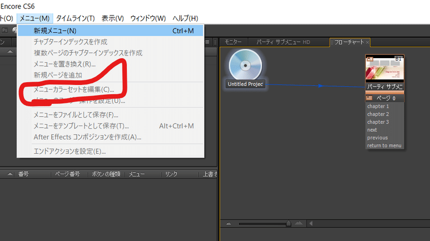
Task: Open the 表示(V) menu
Action: 112,18
